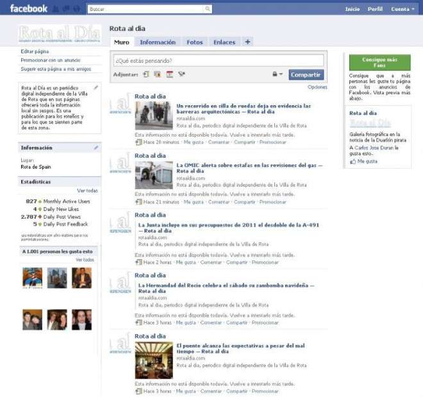The image size is (423, 397).
Task: Open OMIC gas article thumbnail
Action: (154, 175)
